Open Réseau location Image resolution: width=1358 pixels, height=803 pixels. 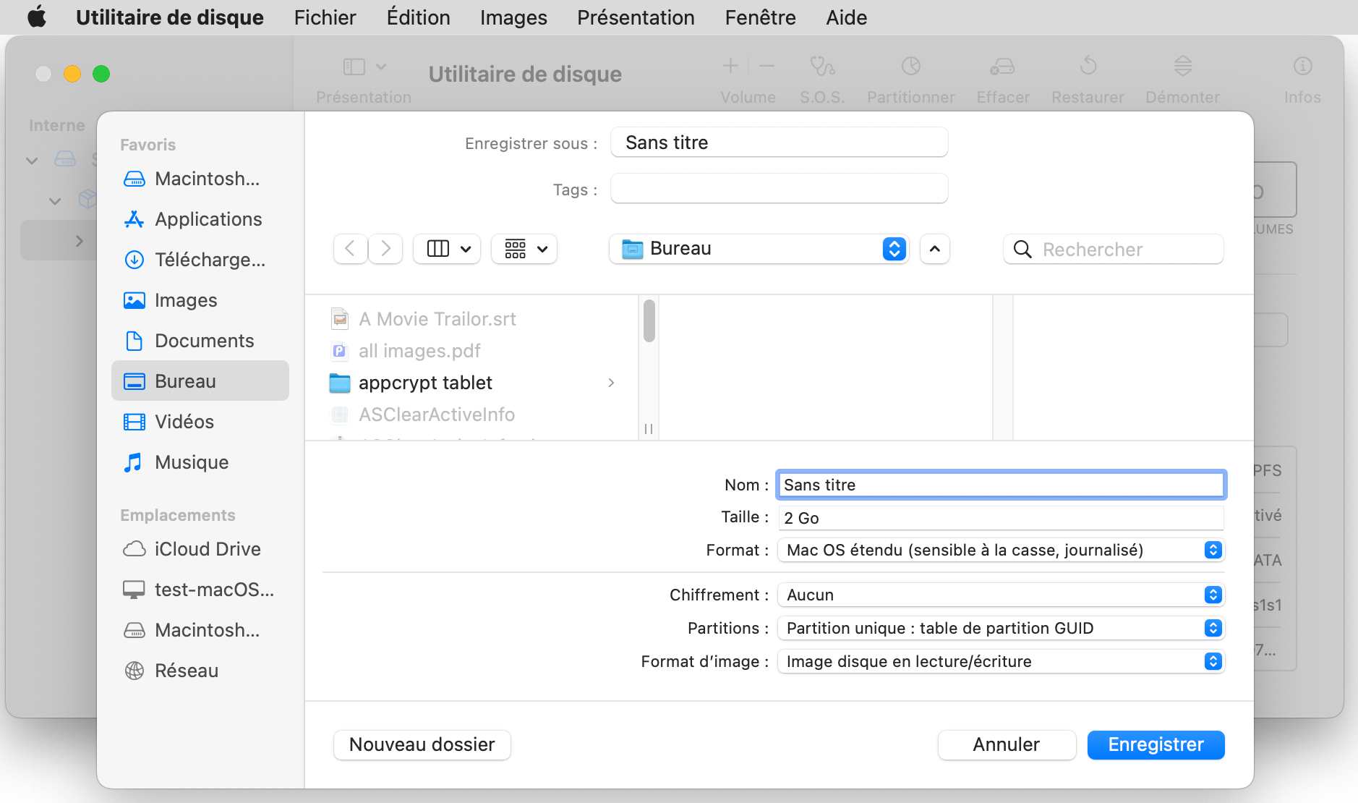coord(200,671)
